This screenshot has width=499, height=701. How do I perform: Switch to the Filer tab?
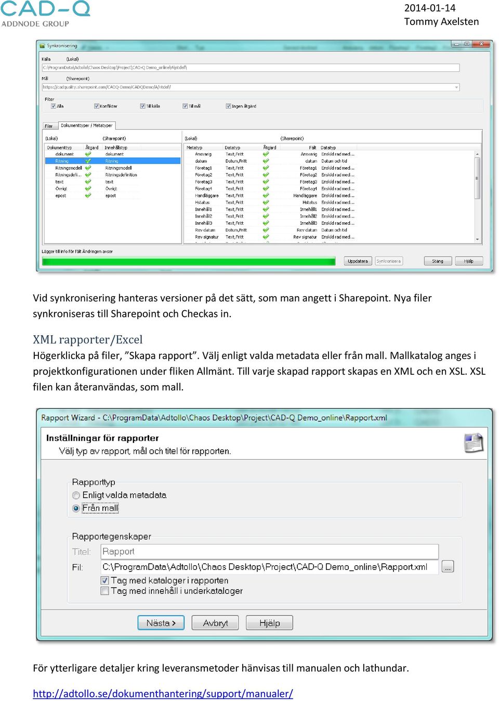(49, 126)
